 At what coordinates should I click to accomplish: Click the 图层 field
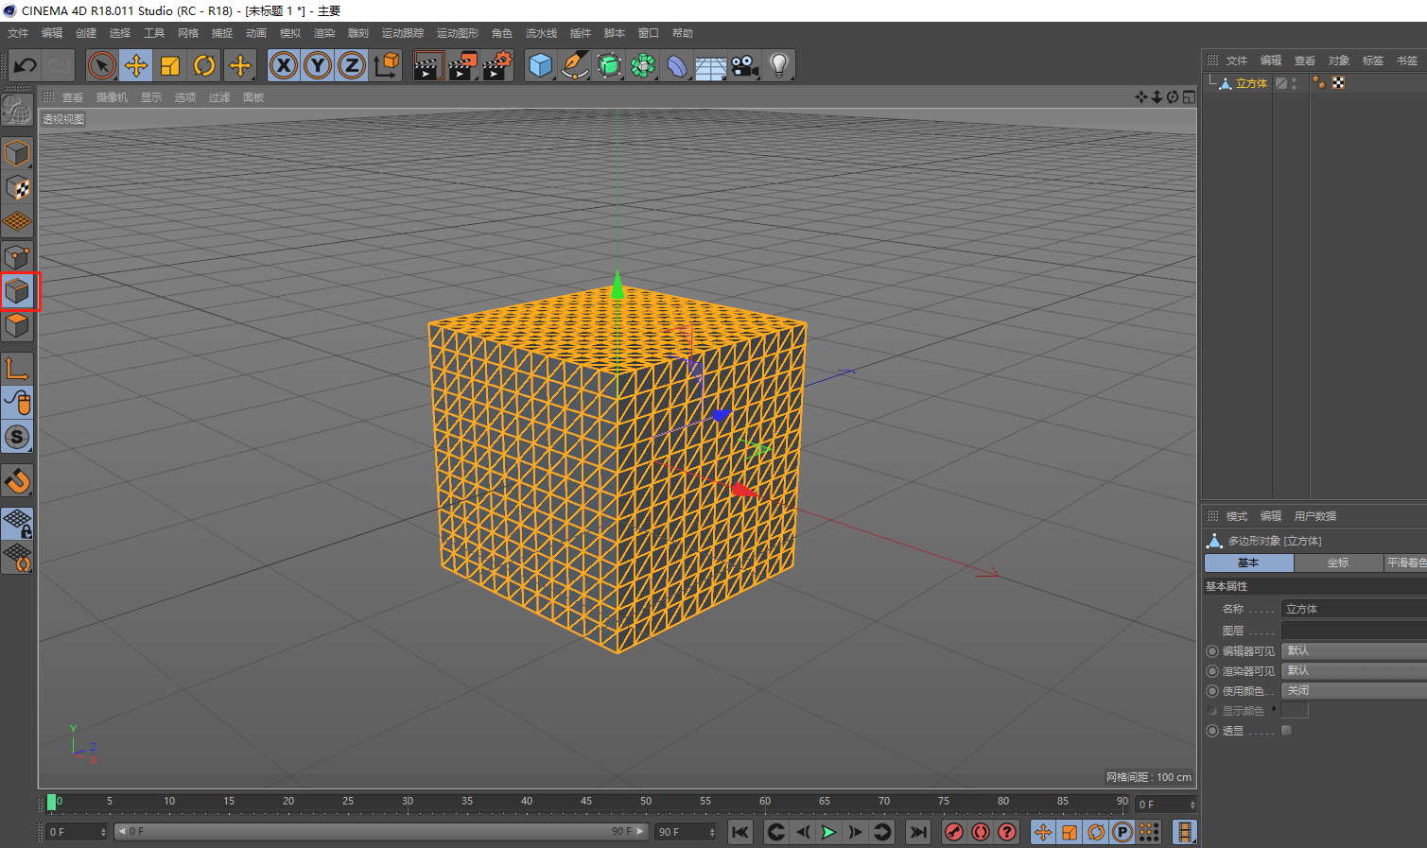coord(1353,631)
